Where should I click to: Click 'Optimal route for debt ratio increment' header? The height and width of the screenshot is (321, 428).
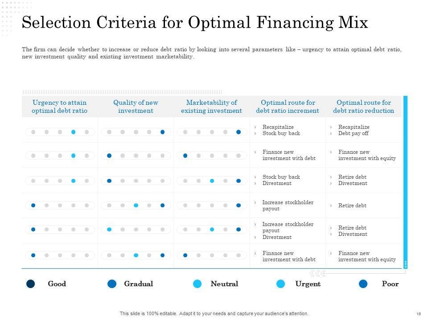[x=288, y=107]
